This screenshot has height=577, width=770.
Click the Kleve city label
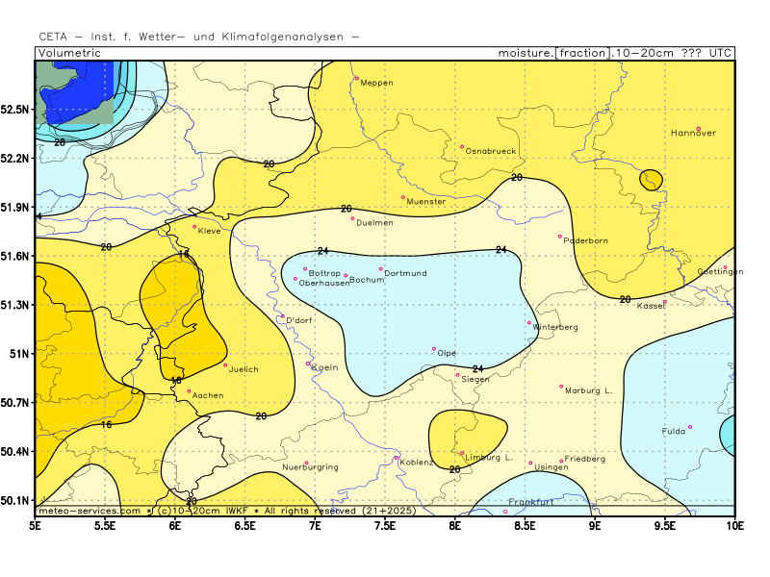click(209, 231)
